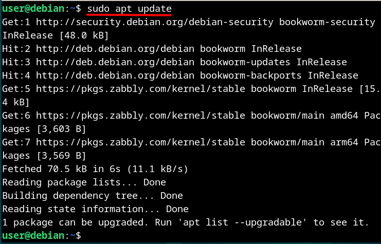Click 'Reading state information... Done' line
The height and width of the screenshot is (244, 381).
(x=95, y=209)
